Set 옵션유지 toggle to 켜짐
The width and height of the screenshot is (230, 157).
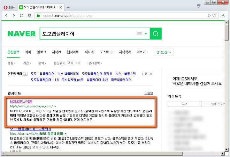pyautogui.click(x=77, y=63)
